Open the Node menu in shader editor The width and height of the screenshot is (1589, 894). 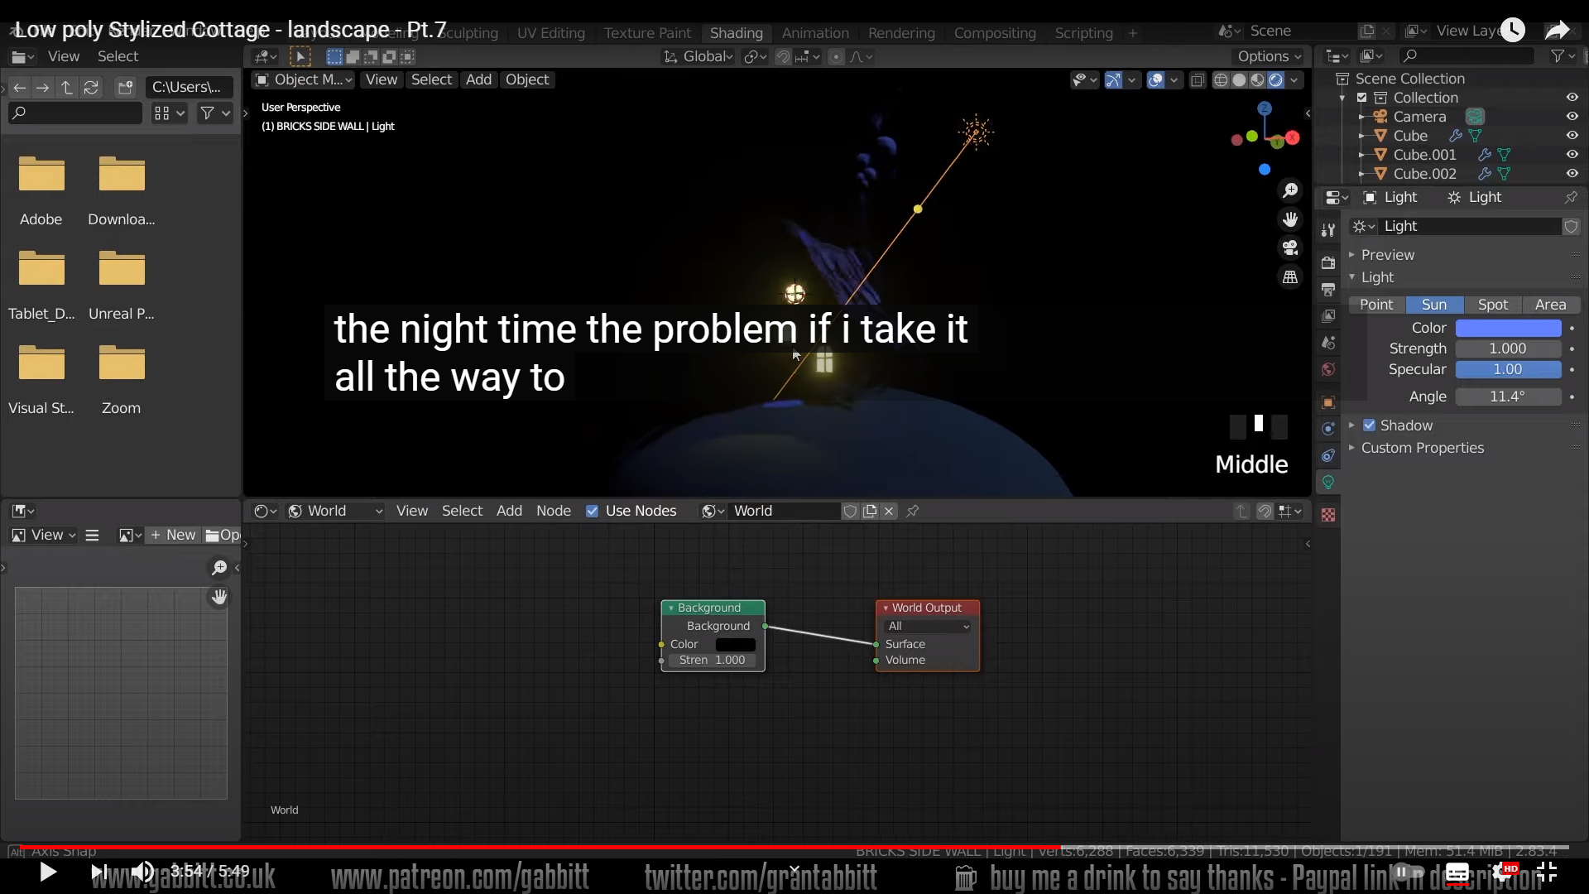553,511
